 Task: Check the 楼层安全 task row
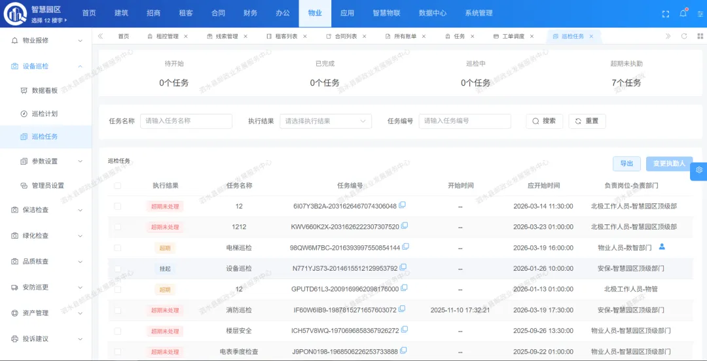(118, 331)
